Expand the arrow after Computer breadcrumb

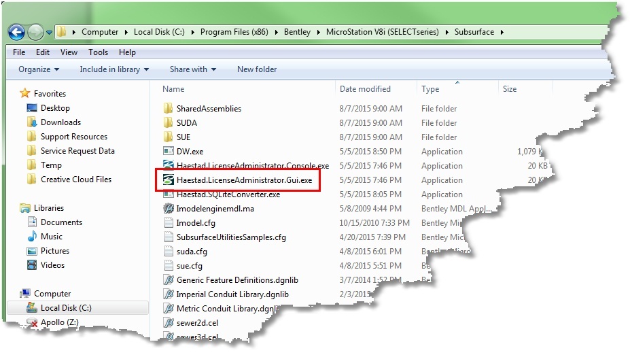tap(126, 32)
